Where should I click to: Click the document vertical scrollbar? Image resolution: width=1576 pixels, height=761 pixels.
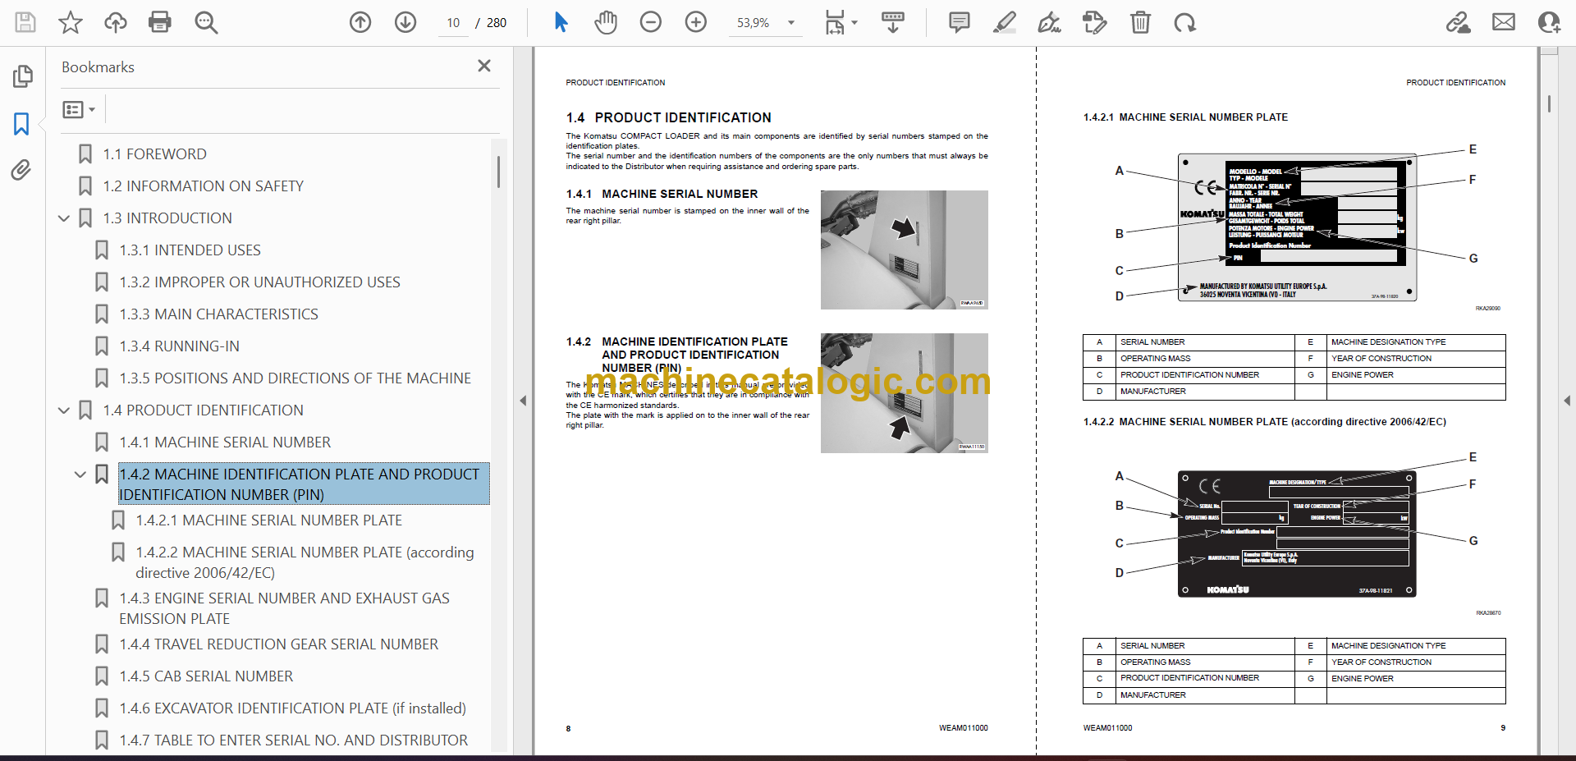point(1549,103)
